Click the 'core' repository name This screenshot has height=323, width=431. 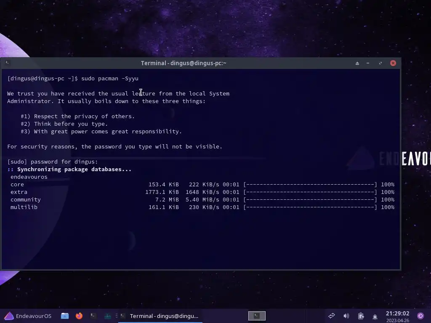(17, 185)
